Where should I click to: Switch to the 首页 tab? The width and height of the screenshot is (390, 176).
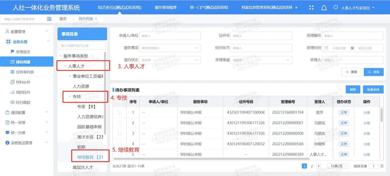[x=63, y=19]
